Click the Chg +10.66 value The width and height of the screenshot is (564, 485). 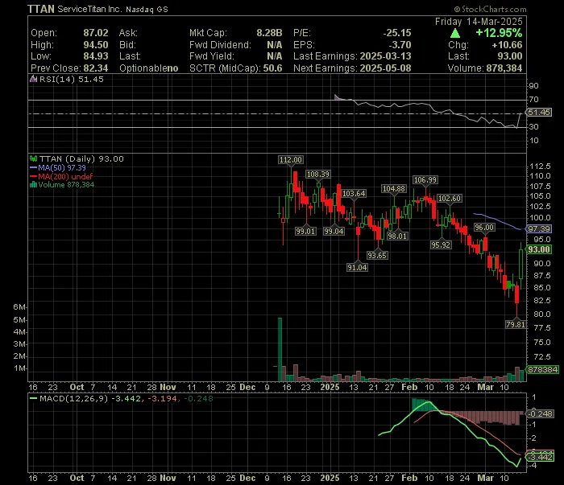[507, 45]
